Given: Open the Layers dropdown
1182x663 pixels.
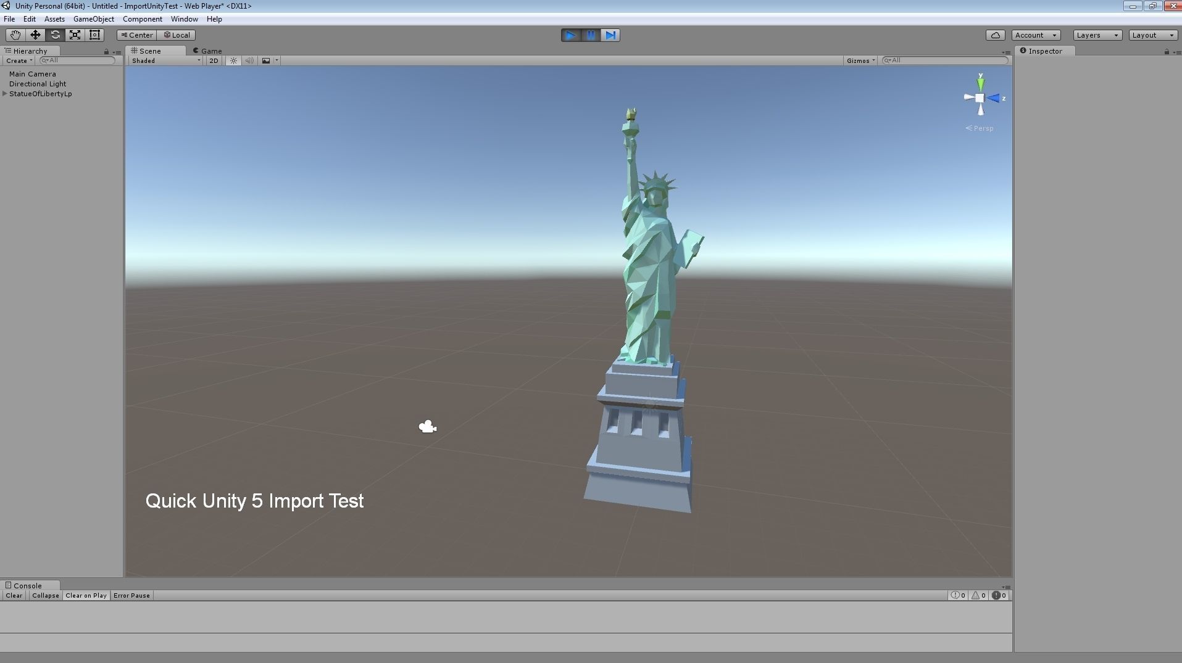Looking at the screenshot, I should coord(1097,35).
